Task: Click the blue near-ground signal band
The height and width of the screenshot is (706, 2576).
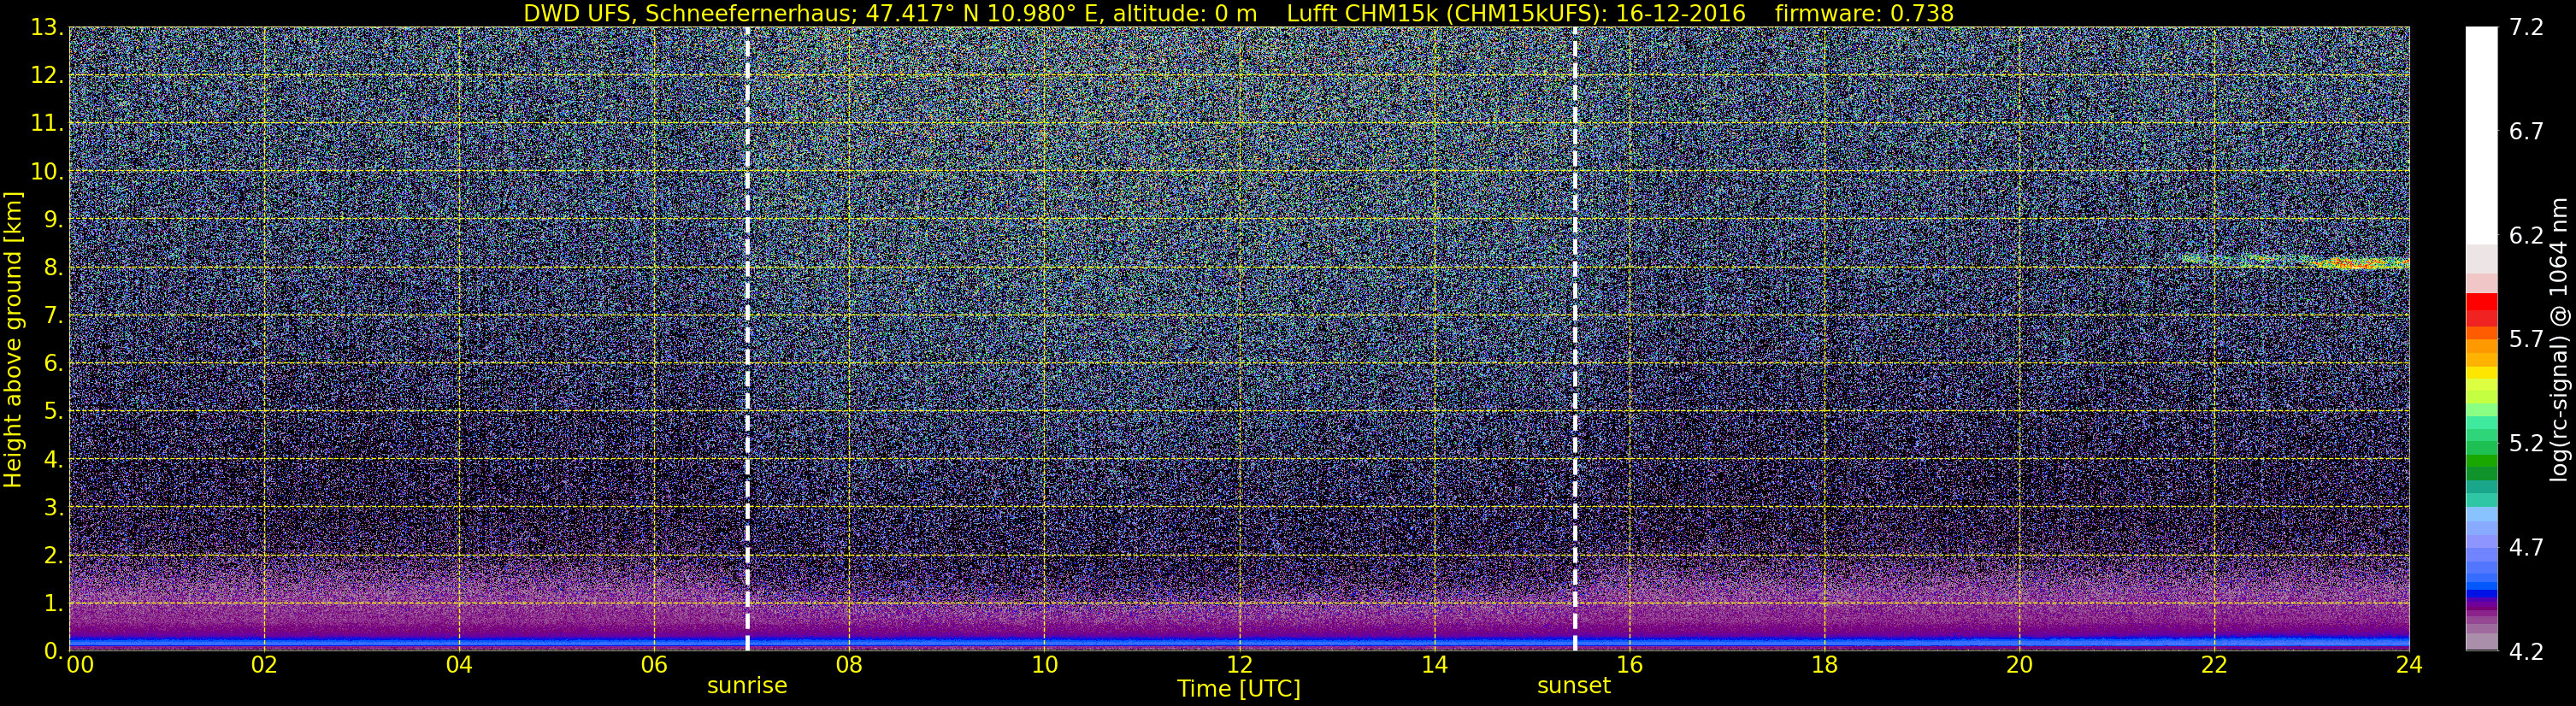Action: click(x=1239, y=641)
